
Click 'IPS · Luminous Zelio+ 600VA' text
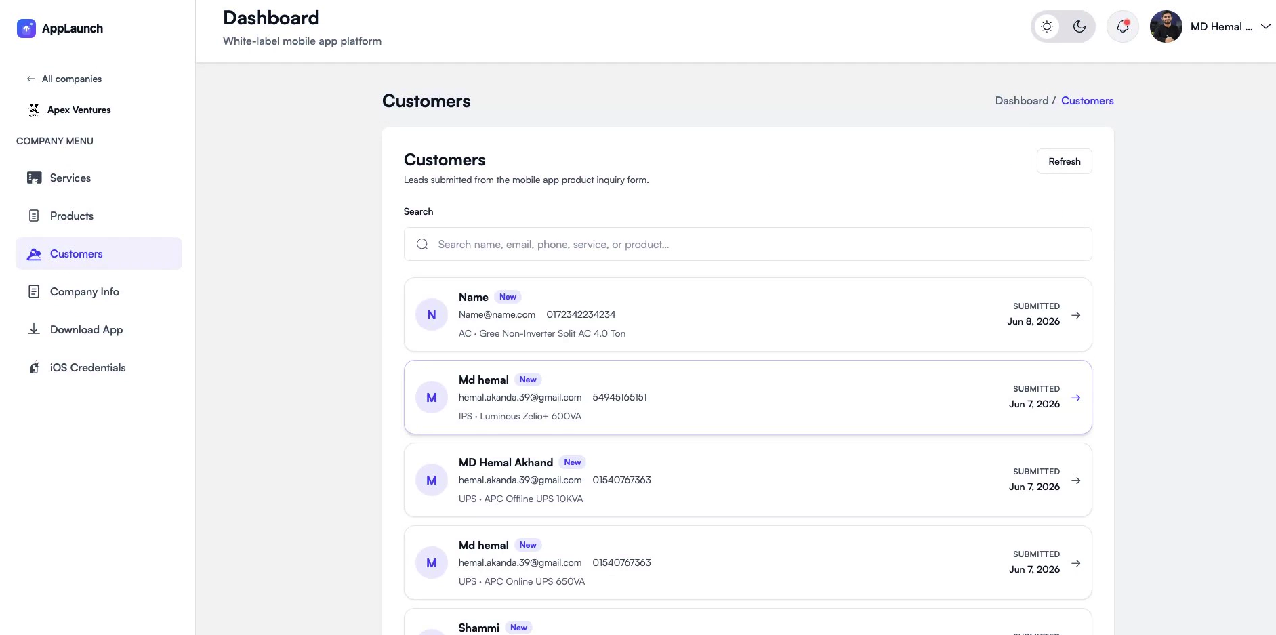coord(520,416)
